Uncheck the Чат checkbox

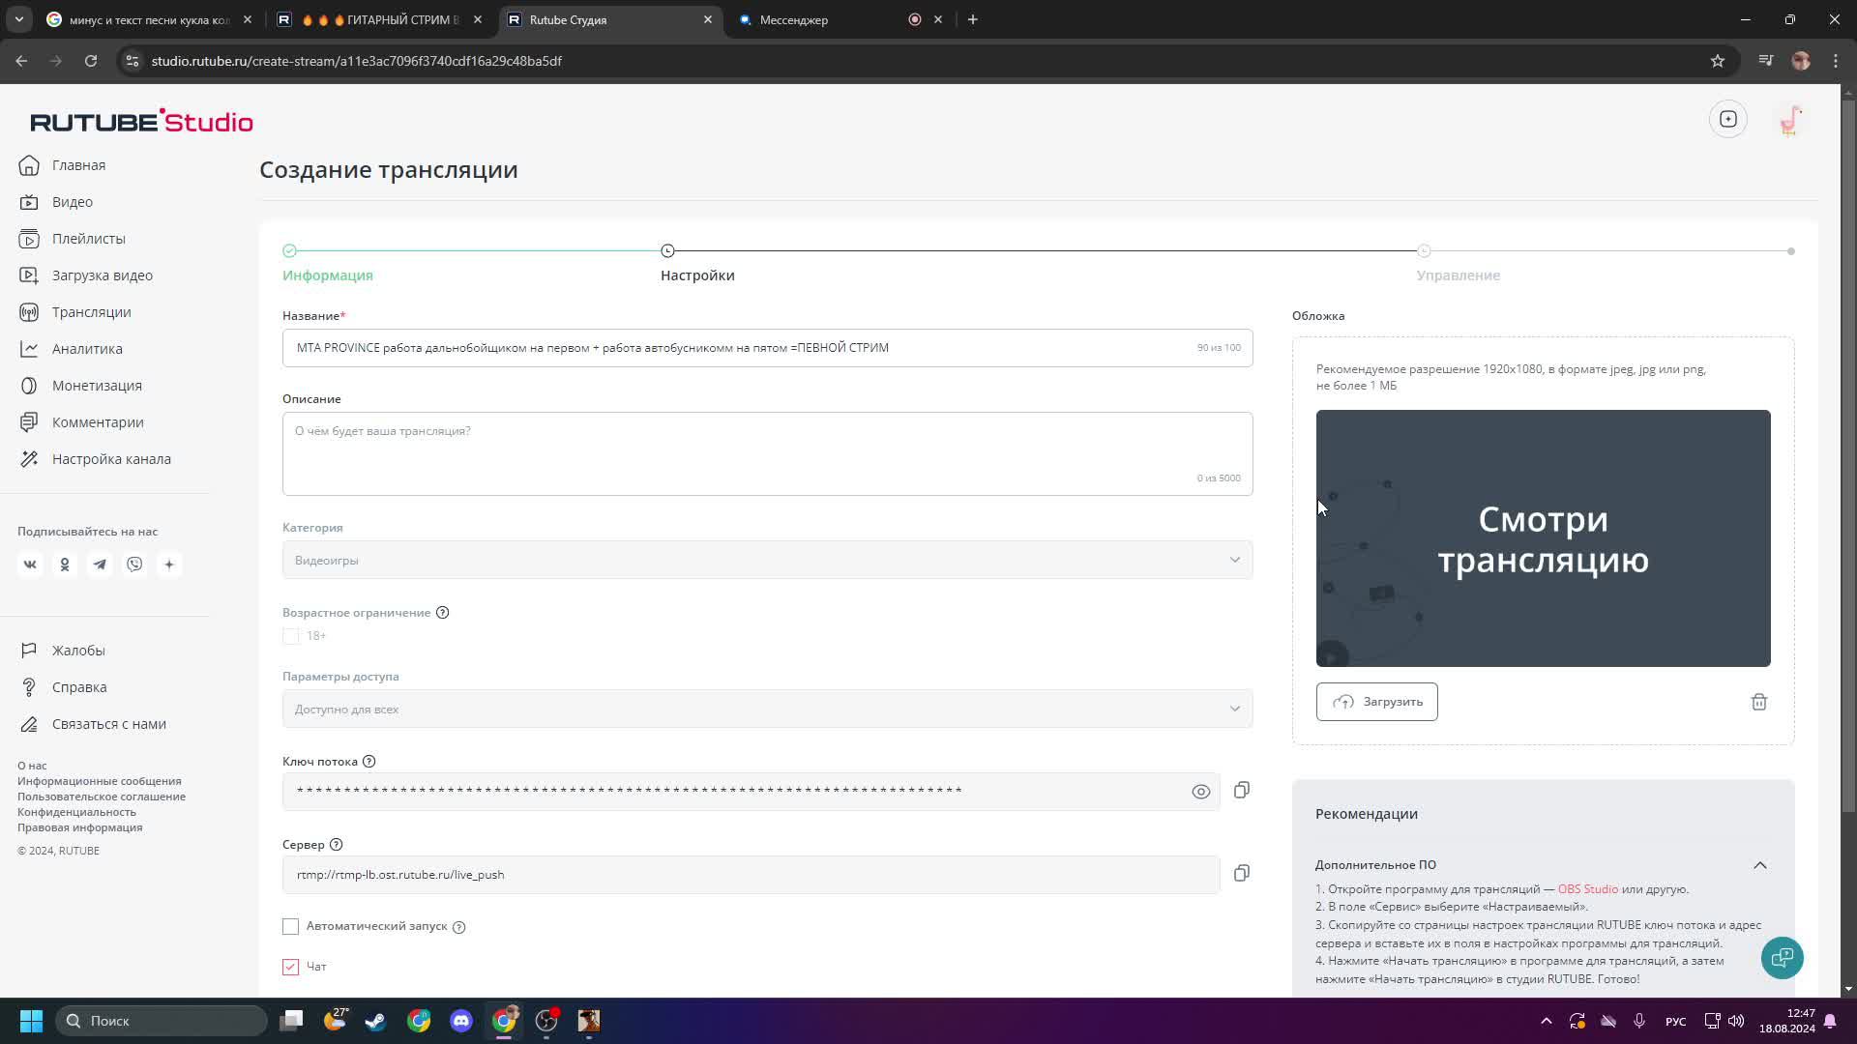(x=290, y=967)
